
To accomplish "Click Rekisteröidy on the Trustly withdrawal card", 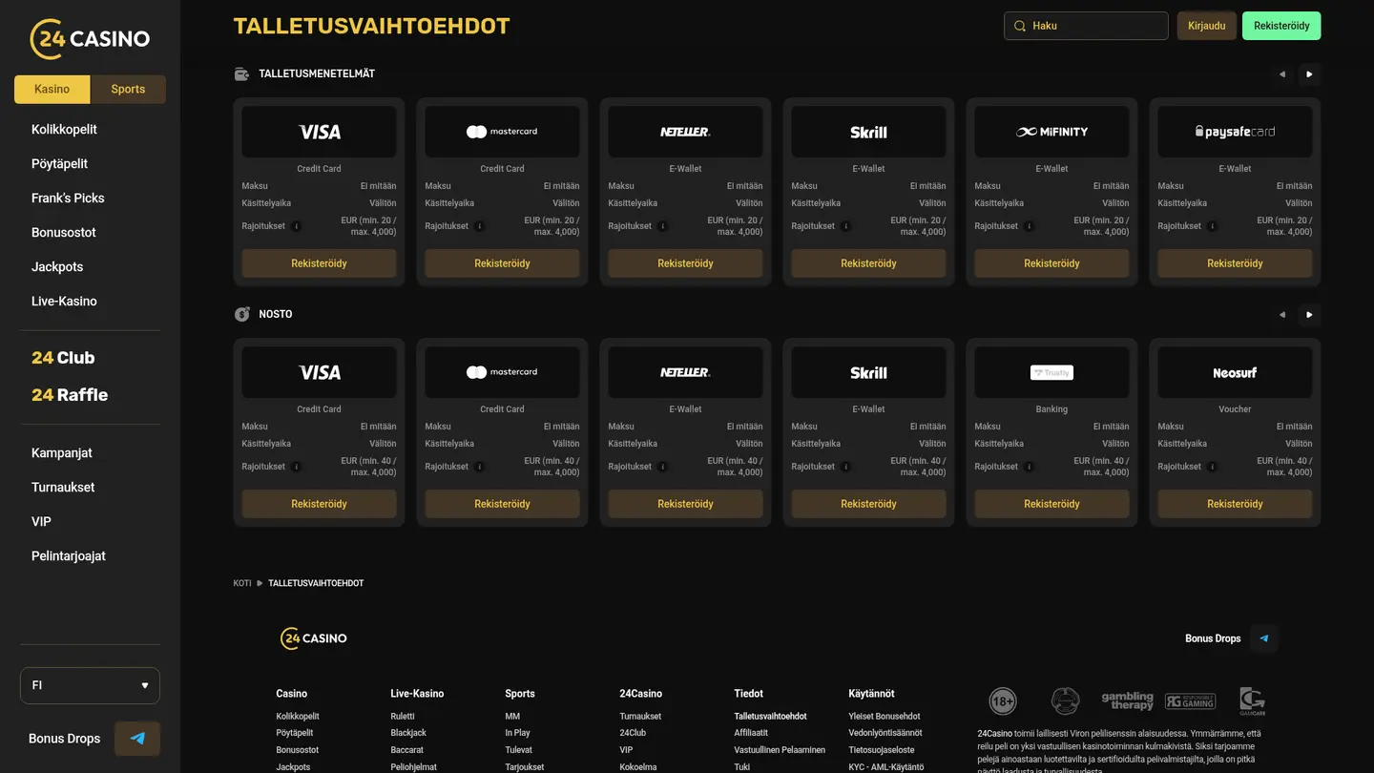I will (1051, 504).
